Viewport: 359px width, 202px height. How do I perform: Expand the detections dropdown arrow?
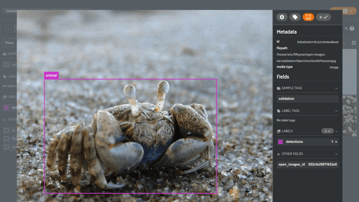(336, 142)
